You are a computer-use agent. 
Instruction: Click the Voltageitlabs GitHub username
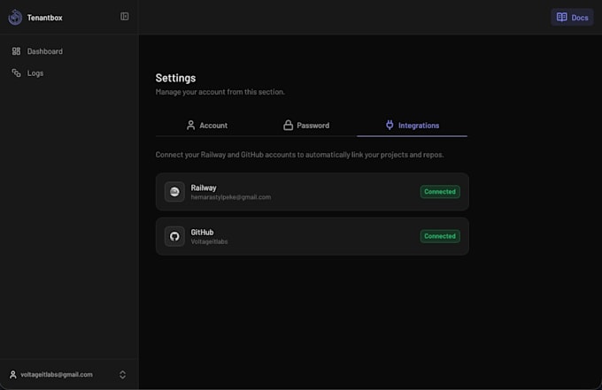(209, 241)
